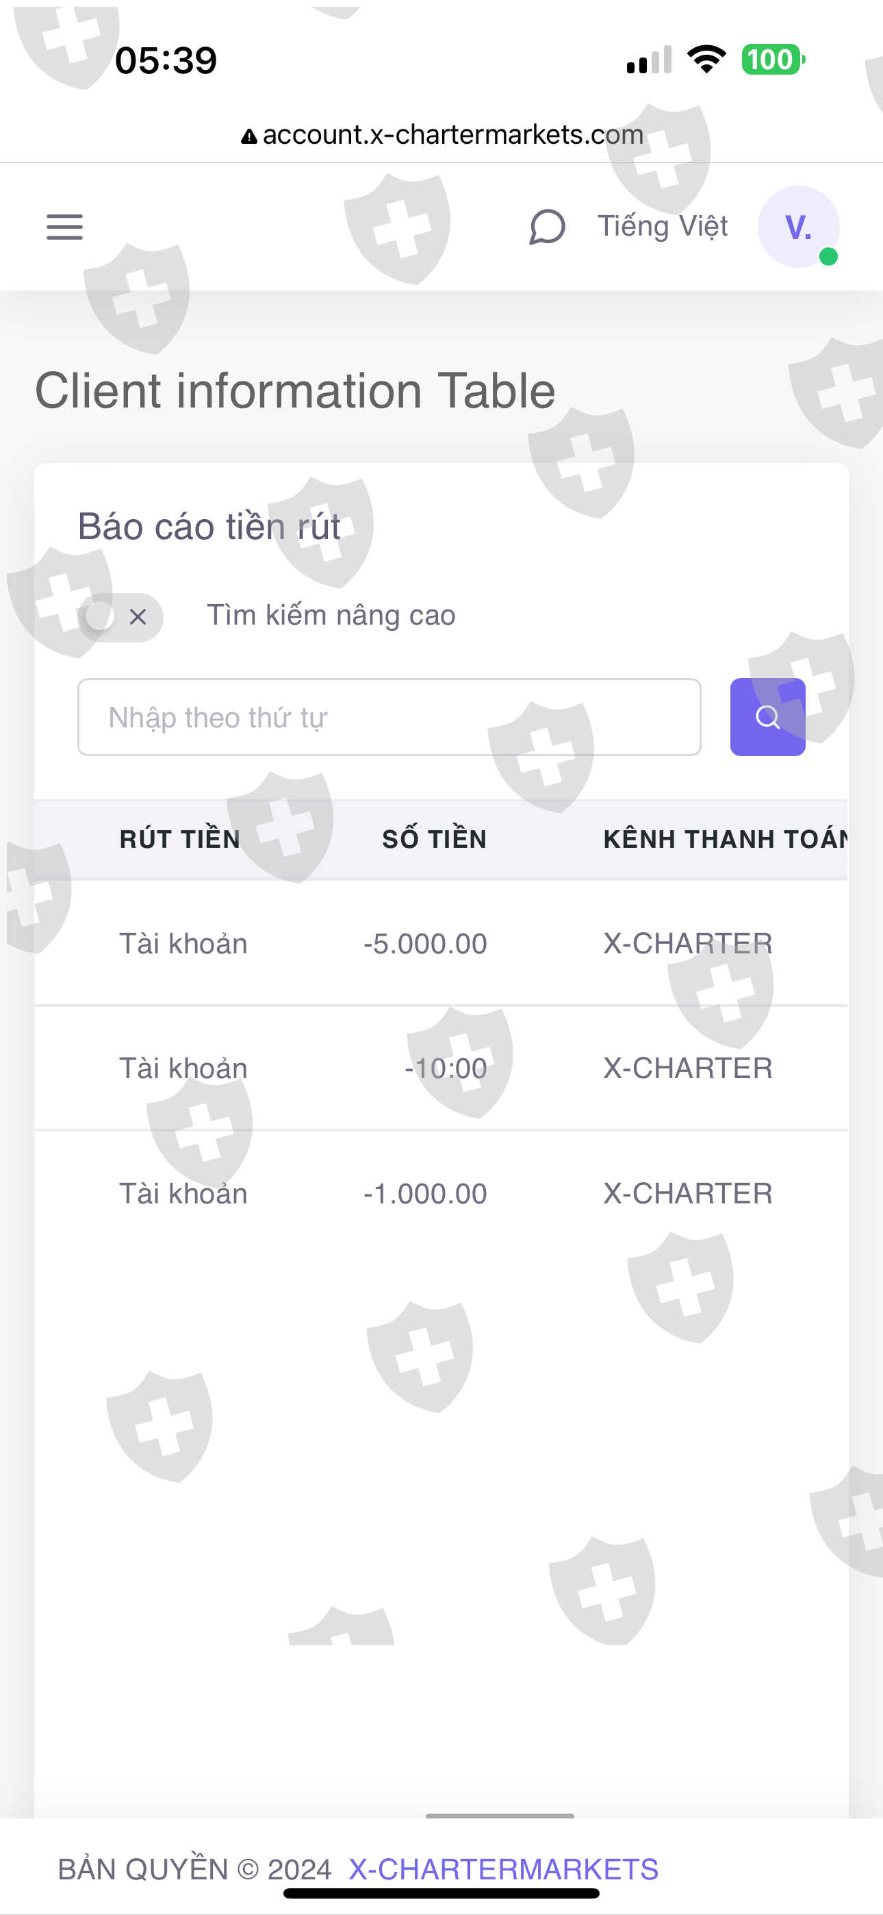Tap the Wi-Fi status icon

706,59
